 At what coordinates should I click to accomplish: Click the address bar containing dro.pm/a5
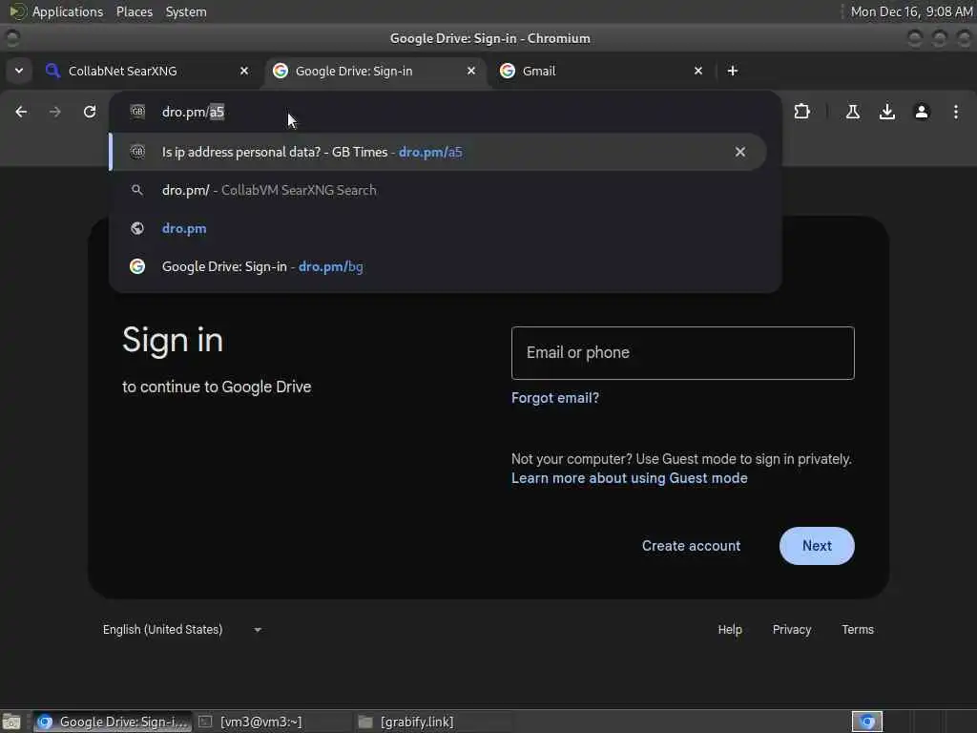coord(446,112)
